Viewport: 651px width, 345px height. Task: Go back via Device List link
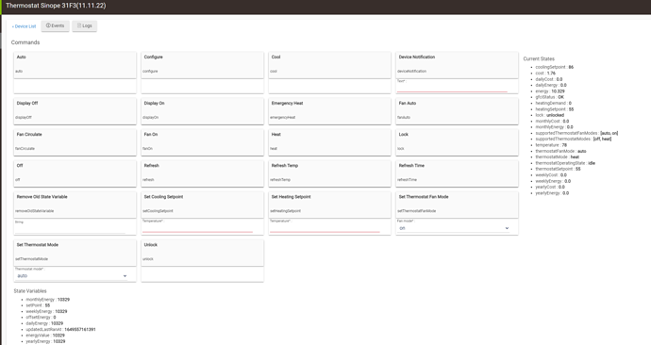[25, 26]
